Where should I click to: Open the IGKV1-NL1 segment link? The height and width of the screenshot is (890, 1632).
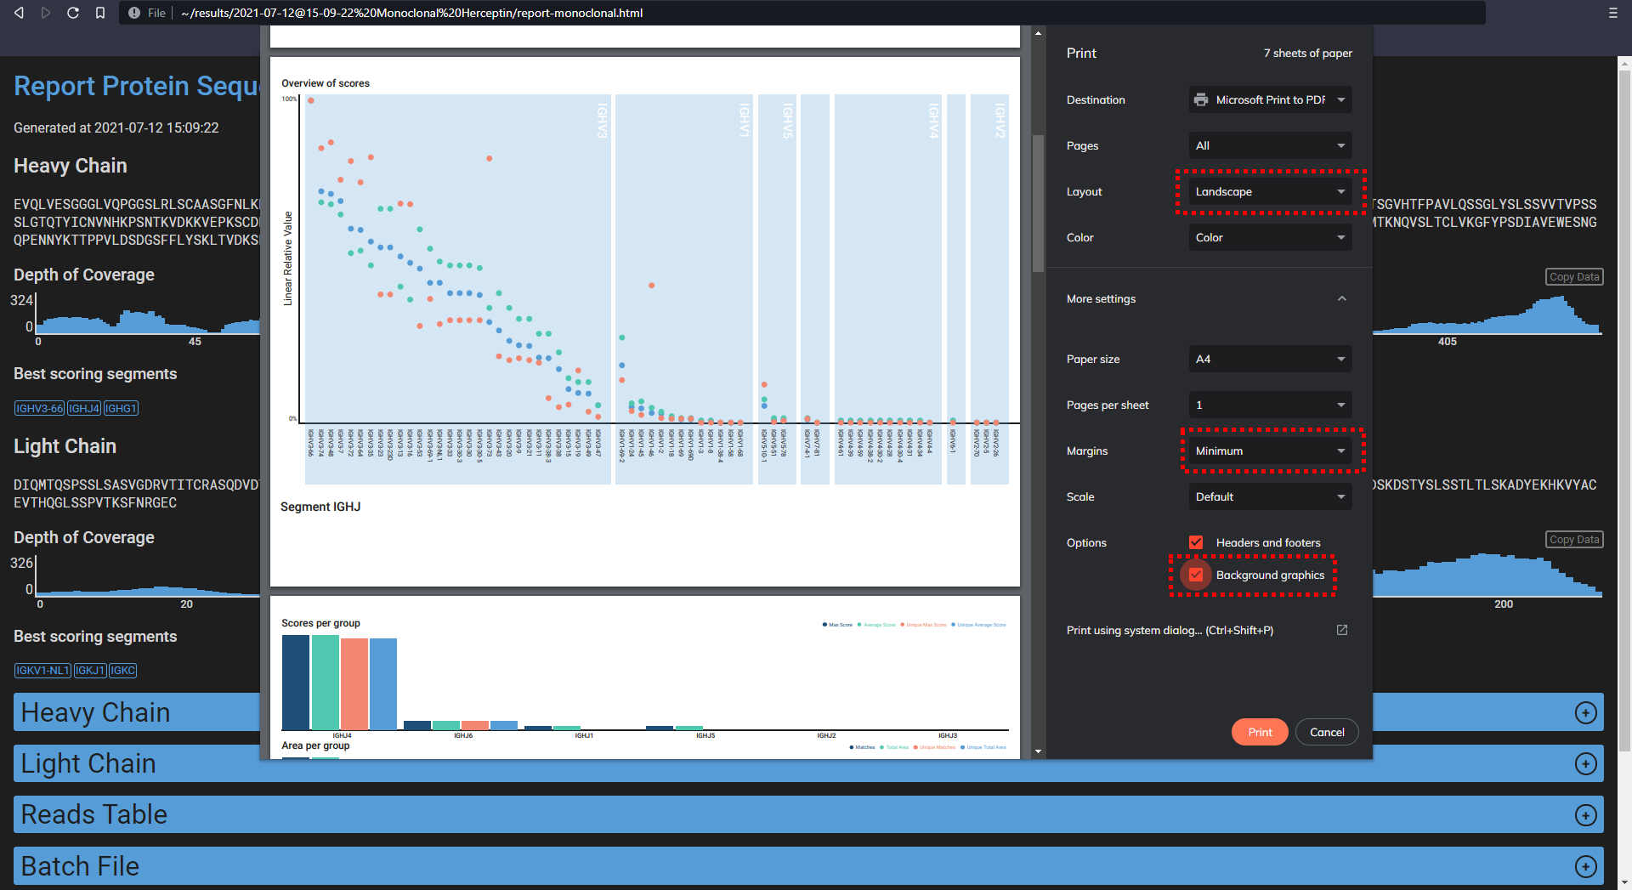pyautogui.click(x=42, y=671)
